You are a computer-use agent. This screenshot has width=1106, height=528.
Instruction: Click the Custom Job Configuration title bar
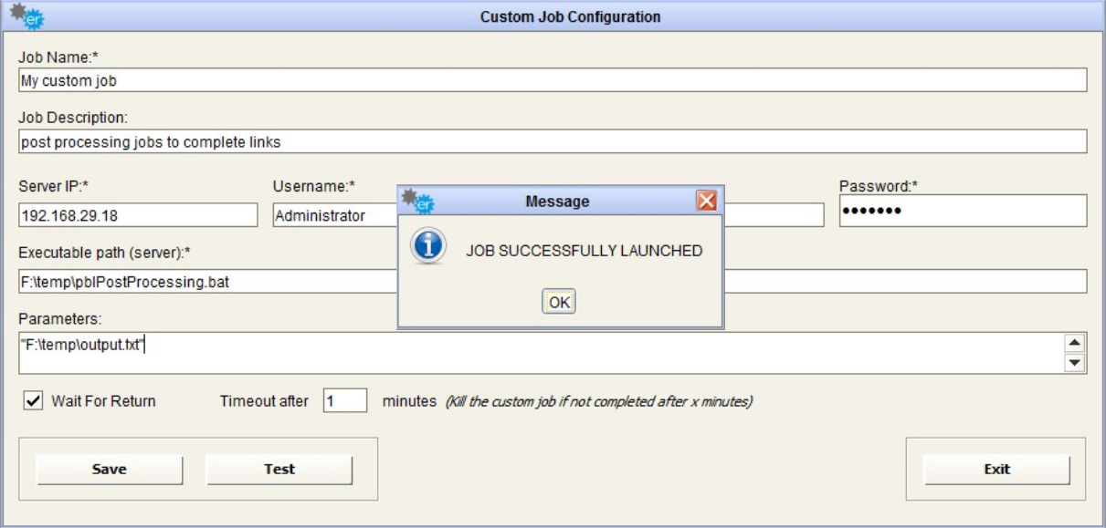(x=570, y=16)
